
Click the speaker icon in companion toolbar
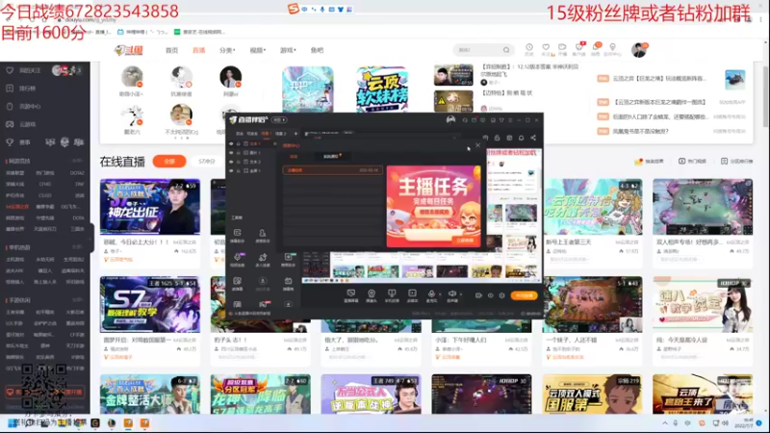coord(451,293)
